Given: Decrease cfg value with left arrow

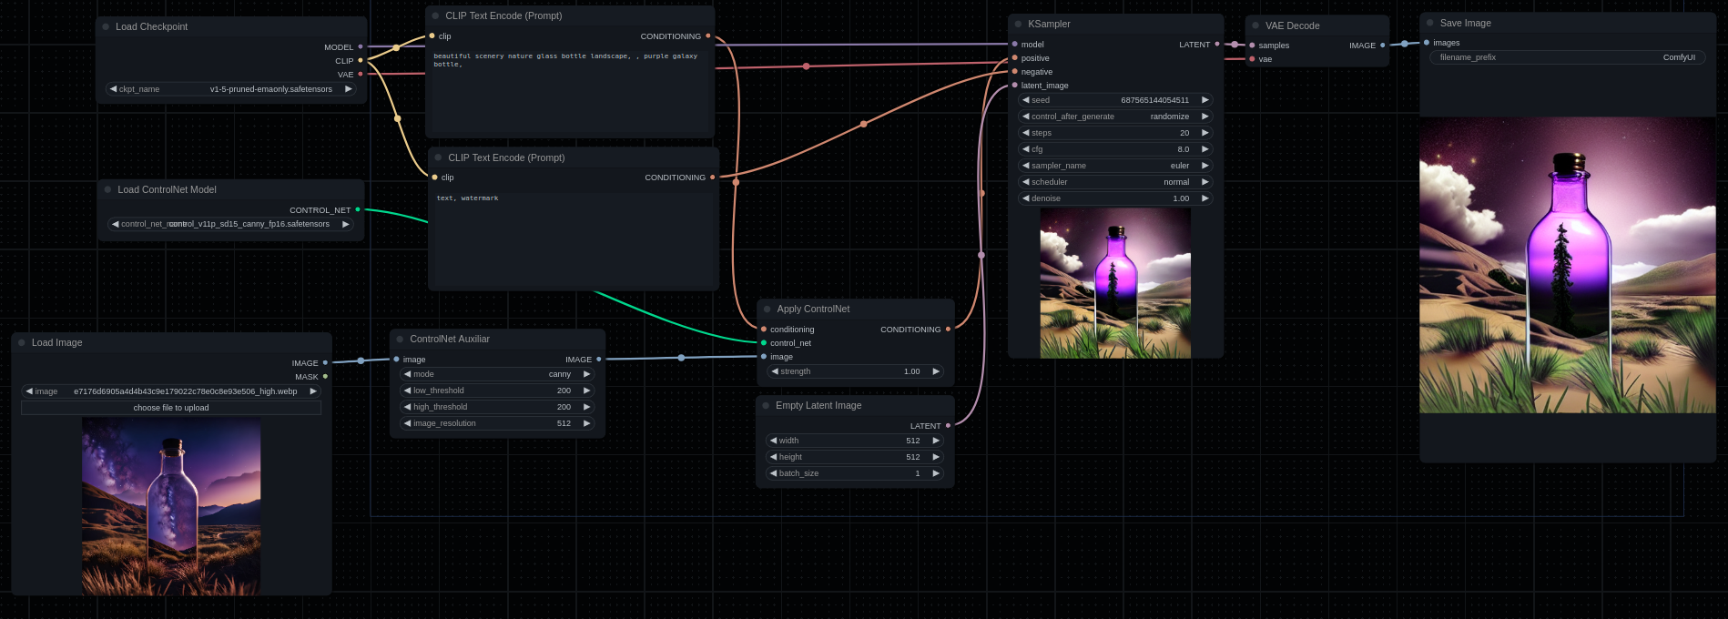Looking at the screenshot, I should coord(1026,149).
